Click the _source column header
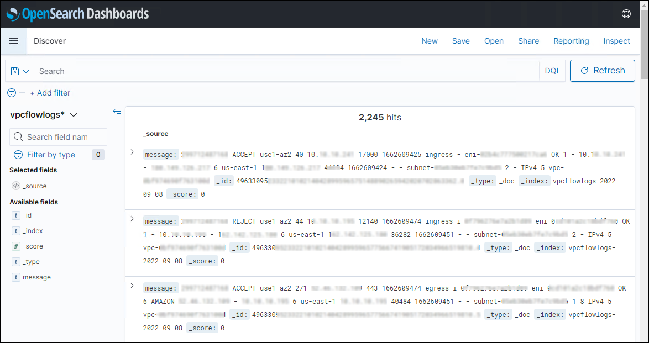 click(x=156, y=134)
